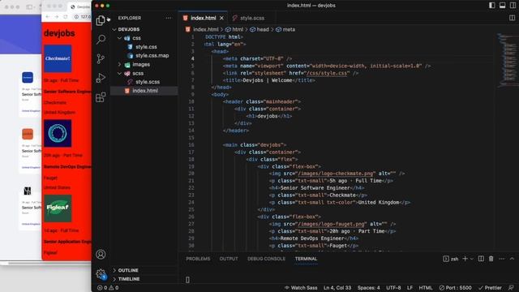Image resolution: width=519 pixels, height=292 pixels.
Task: Switch to the PROBLEMS panel tab
Action: 198,259
